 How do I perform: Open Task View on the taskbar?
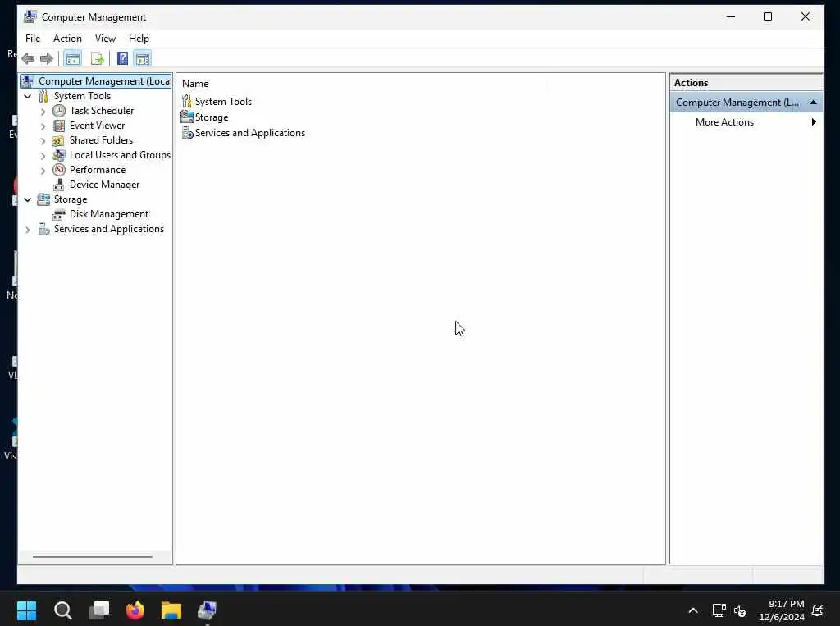tap(99, 610)
